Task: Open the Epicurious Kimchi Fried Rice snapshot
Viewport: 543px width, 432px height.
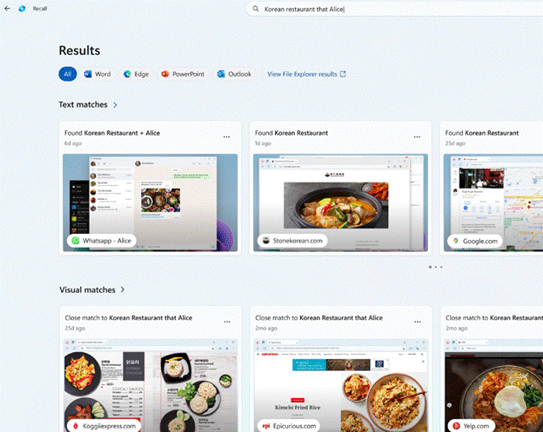Action: point(341,385)
